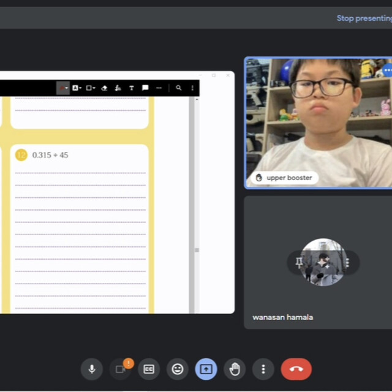Image resolution: width=392 pixels, height=392 pixels.
Task: Click wanasan hamala profile avatar
Action: click(323, 262)
